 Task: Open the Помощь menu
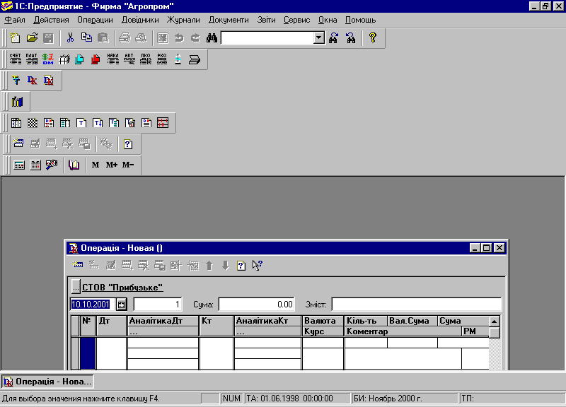click(x=360, y=20)
